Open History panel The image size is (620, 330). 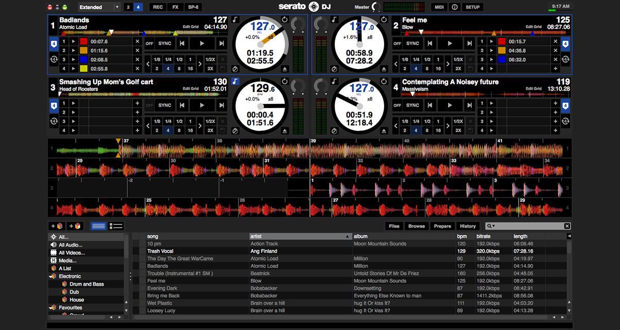pyautogui.click(x=468, y=226)
